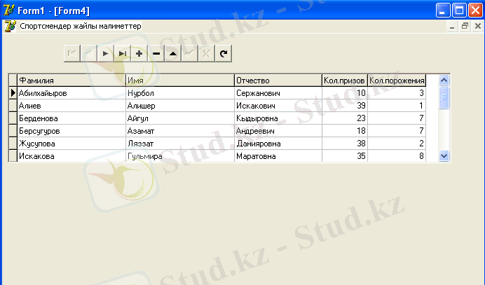Edit current record with triangle button
Viewport: 485px width, 285px height.
[173, 53]
